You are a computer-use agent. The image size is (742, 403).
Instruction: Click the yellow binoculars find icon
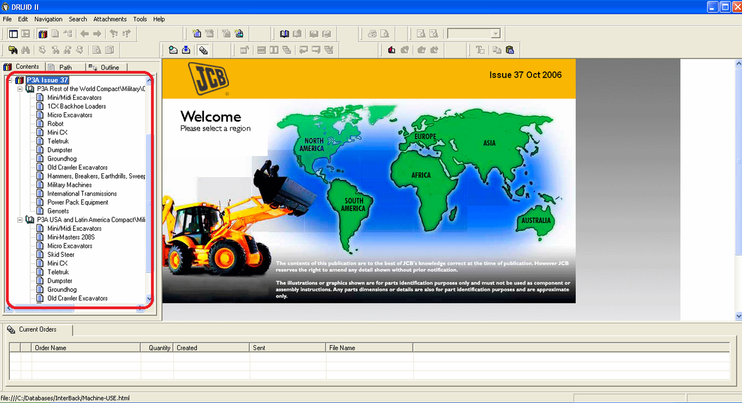(13, 50)
